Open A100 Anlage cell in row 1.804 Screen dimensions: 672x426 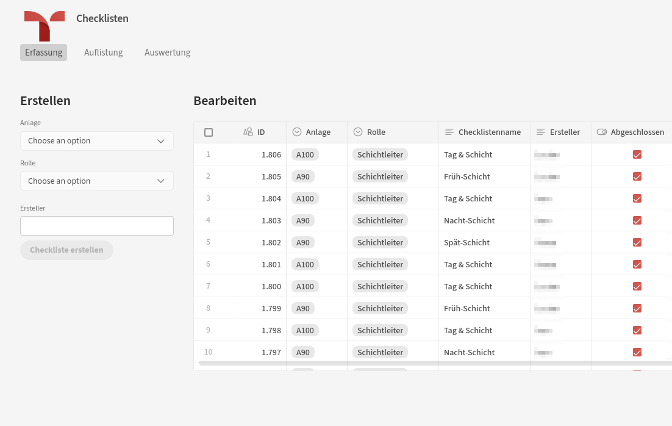316,198
